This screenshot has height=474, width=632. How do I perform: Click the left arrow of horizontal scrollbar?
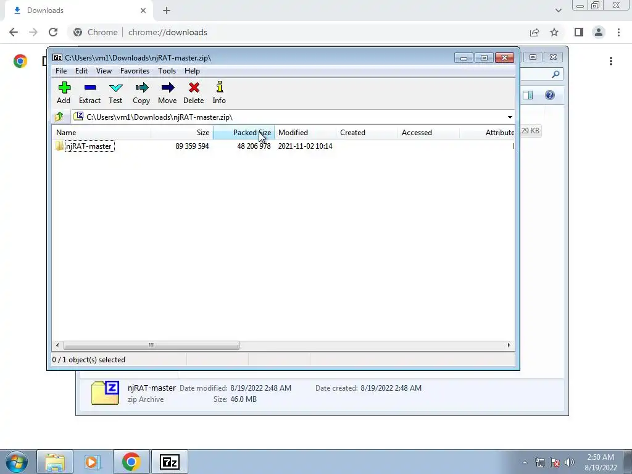click(57, 345)
